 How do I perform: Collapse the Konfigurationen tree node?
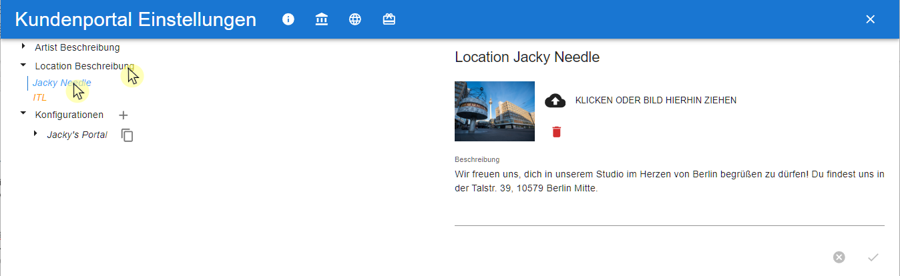[23, 114]
